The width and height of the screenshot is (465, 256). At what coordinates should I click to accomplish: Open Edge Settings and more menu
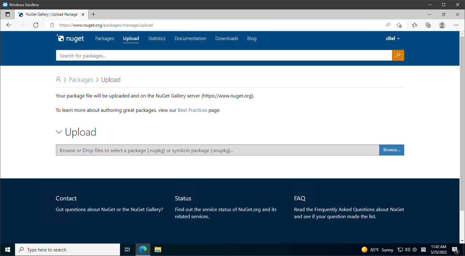coord(456,25)
